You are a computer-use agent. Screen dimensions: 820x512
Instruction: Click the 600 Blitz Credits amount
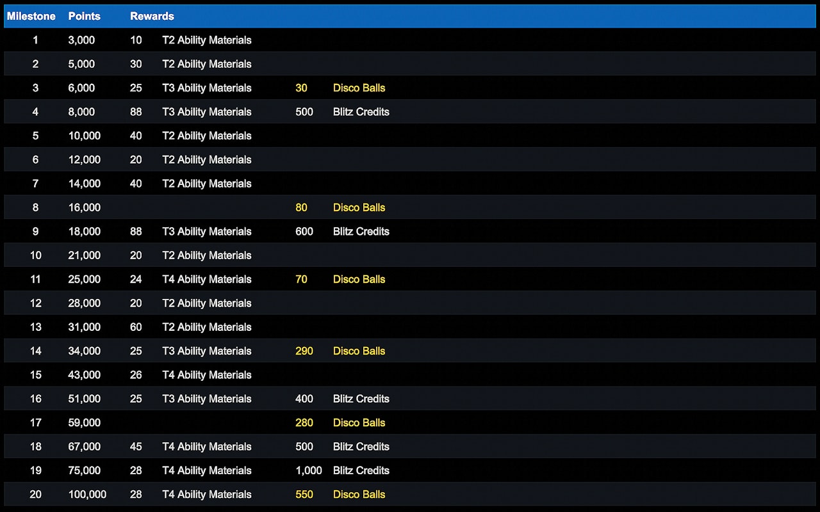click(304, 232)
